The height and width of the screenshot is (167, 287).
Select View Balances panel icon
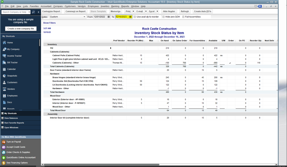2,118
